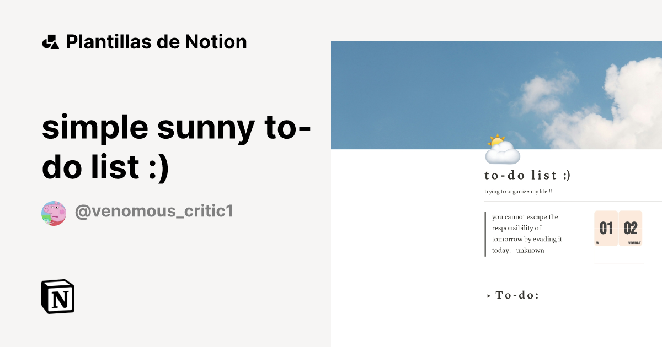This screenshot has width=662, height=347.
Task: Click the 02 Wednesday flip-clock card
Action: pyautogui.click(x=631, y=227)
